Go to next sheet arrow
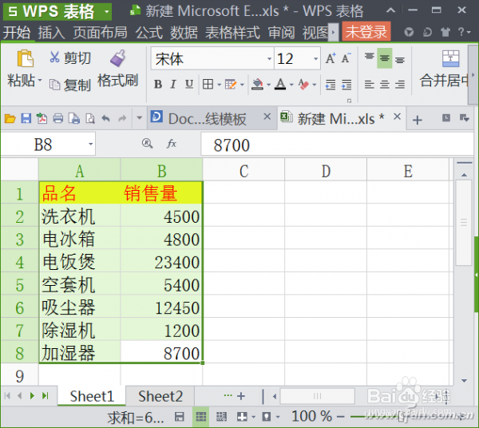The image size is (479, 428). point(32,395)
